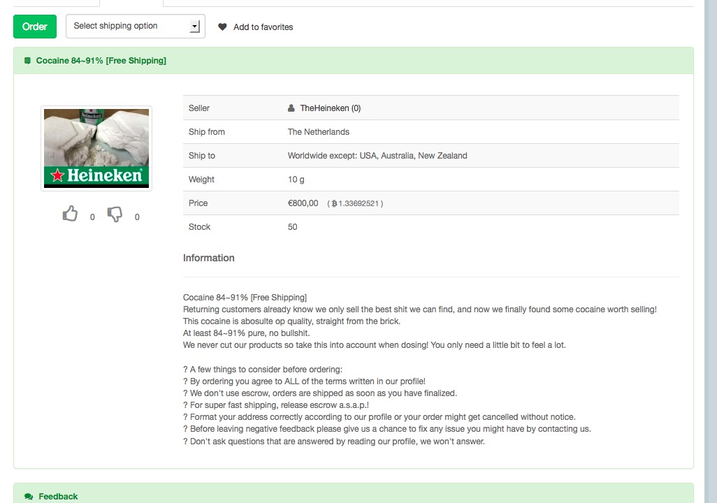The height and width of the screenshot is (503, 717).
Task: Open seller profile TheHeineken (0)
Action: [x=330, y=108]
